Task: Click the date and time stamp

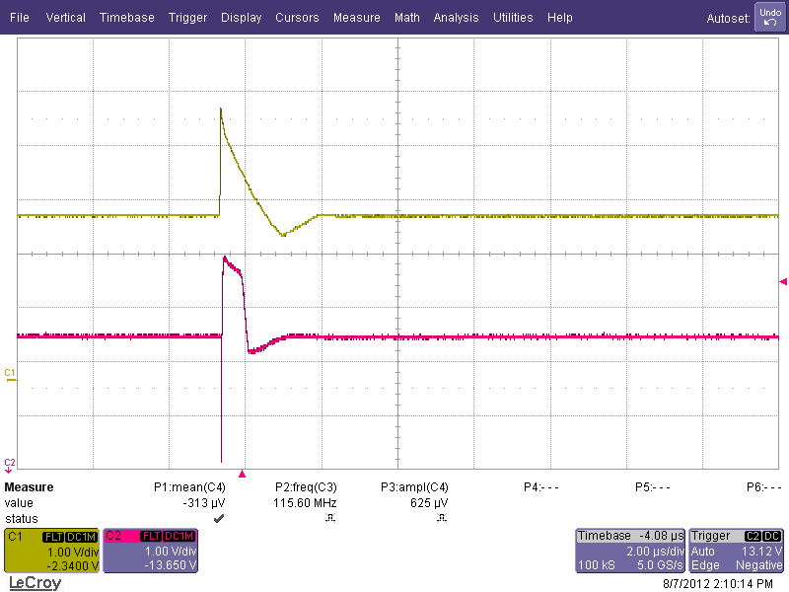Action: coord(718,584)
